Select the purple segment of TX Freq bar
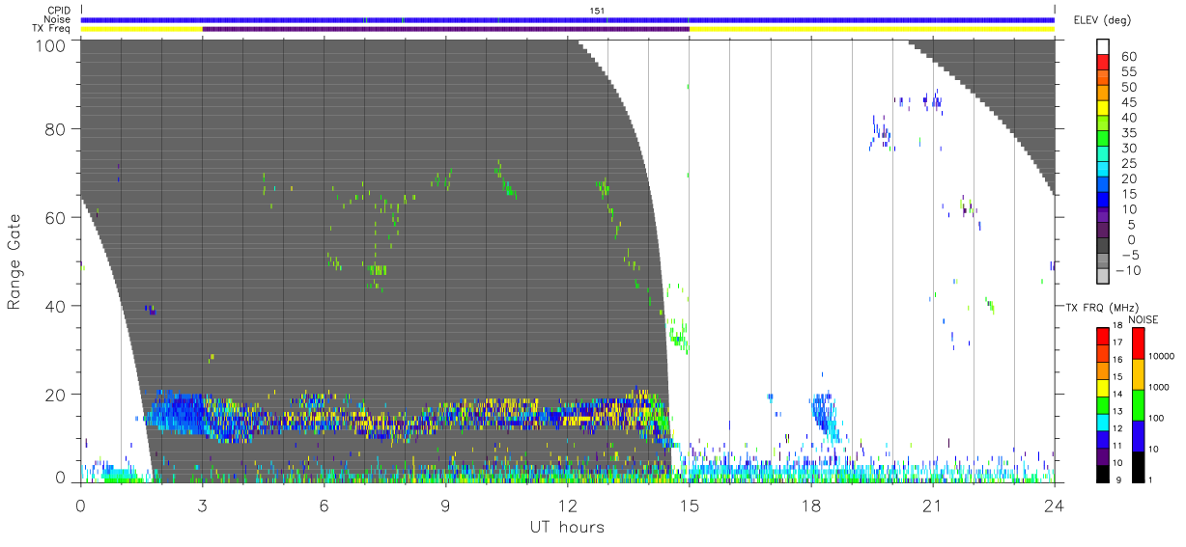1186x547 pixels. [445, 29]
